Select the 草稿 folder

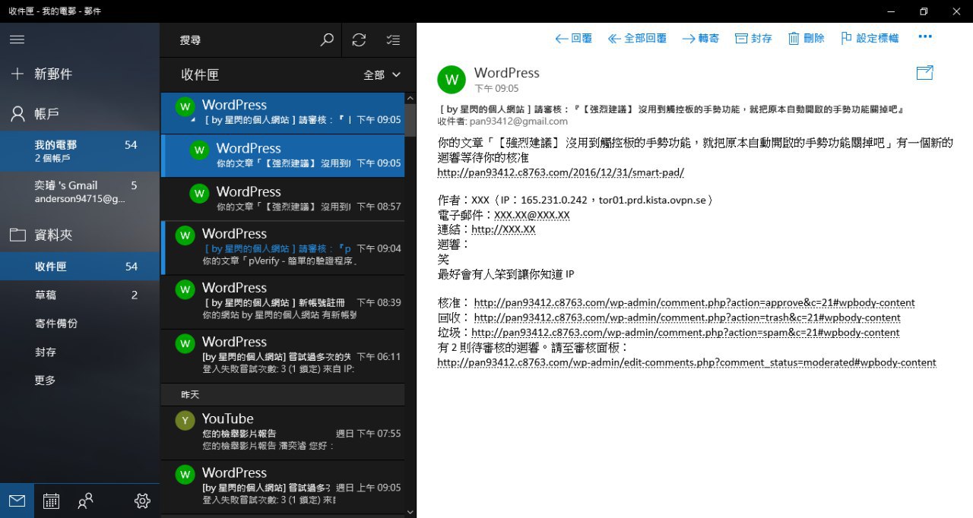[x=45, y=295]
